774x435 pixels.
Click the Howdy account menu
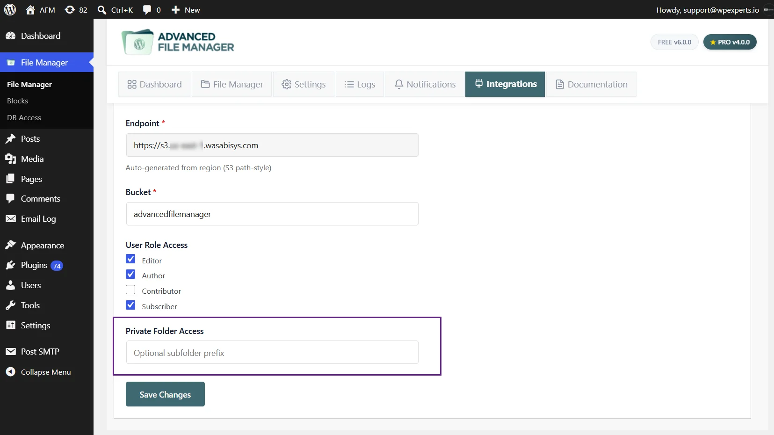708,10
